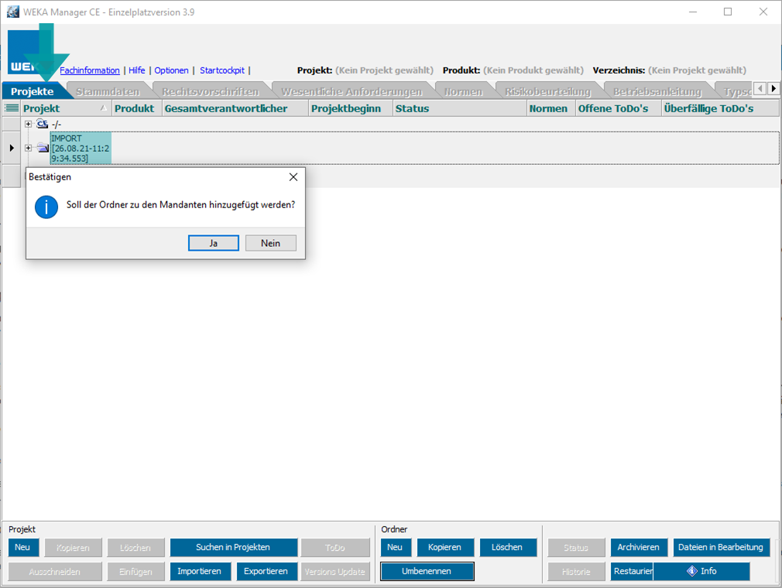Close the Bestätigen dialog
This screenshot has height=588, width=782.
tap(293, 177)
